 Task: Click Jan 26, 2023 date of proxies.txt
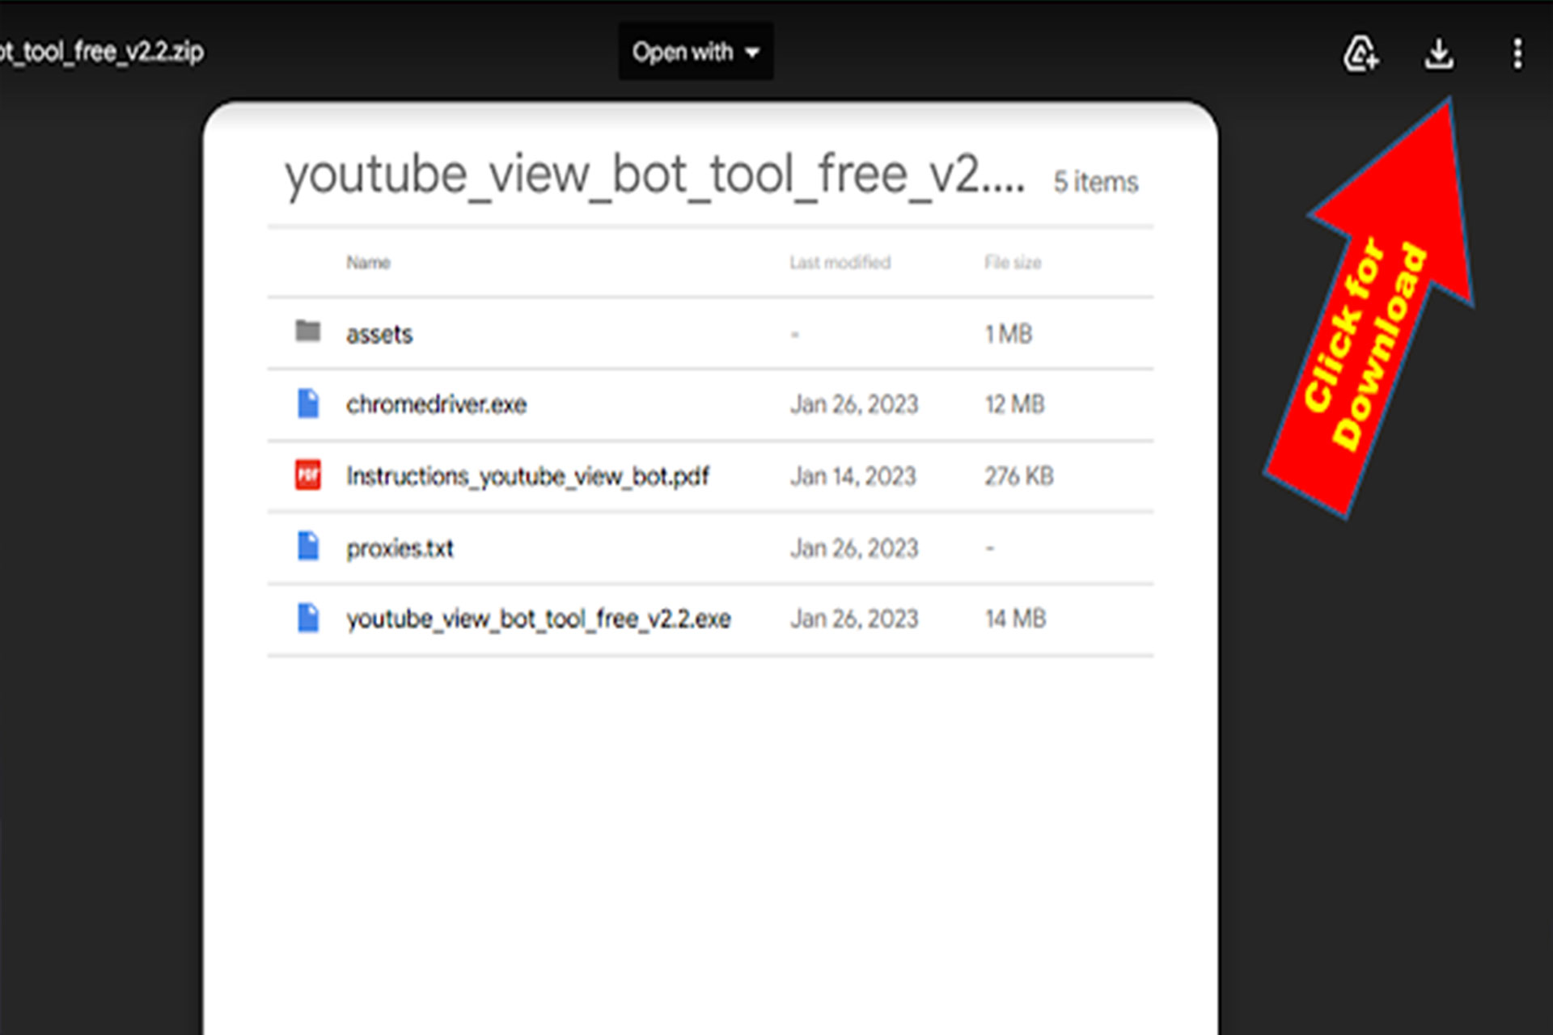coord(854,548)
